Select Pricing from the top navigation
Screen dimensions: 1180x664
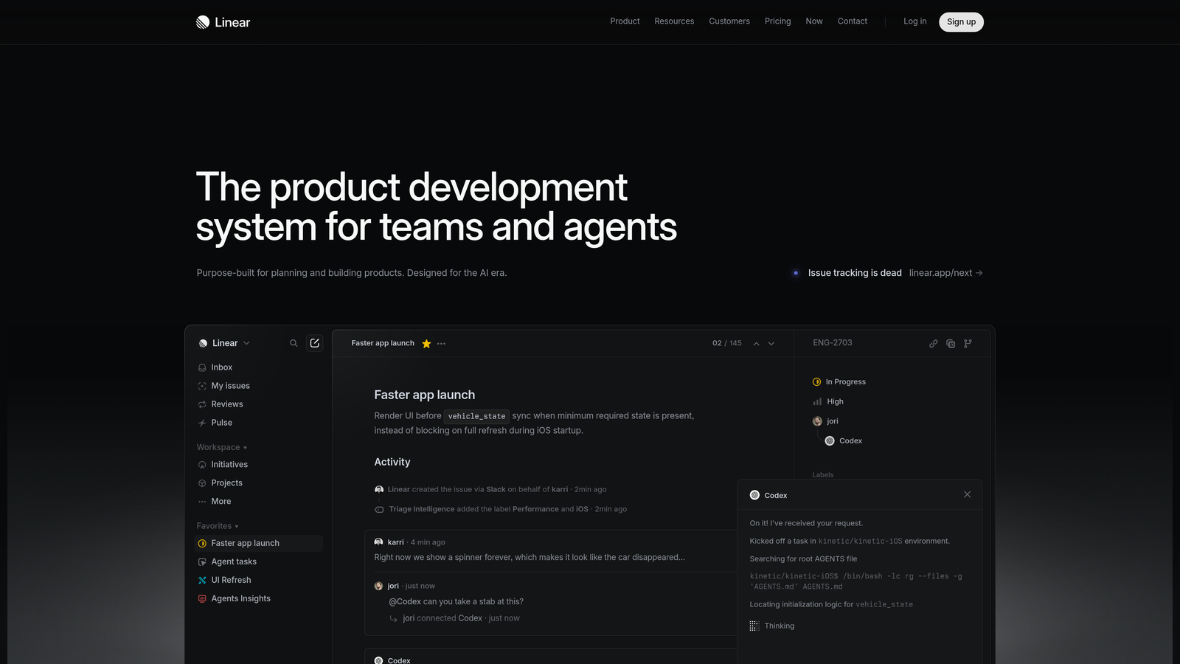[x=777, y=21]
